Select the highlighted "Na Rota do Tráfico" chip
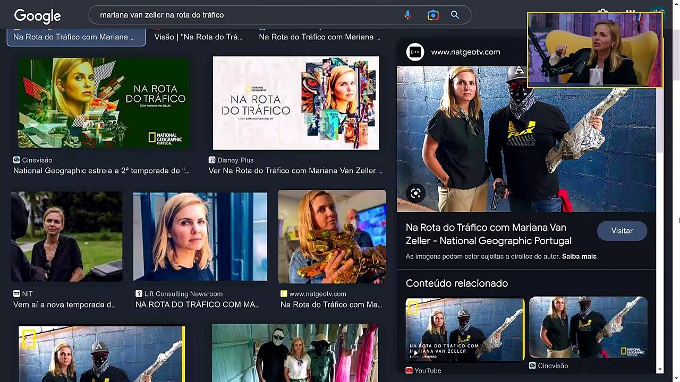The image size is (680, 382). tap(75, 37)
